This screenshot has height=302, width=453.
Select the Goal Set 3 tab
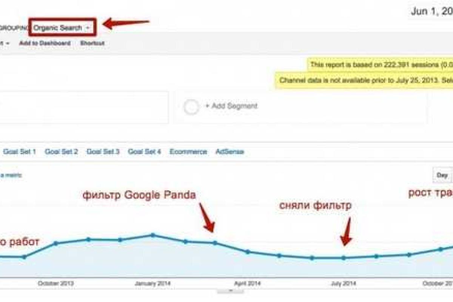(103, 152)
